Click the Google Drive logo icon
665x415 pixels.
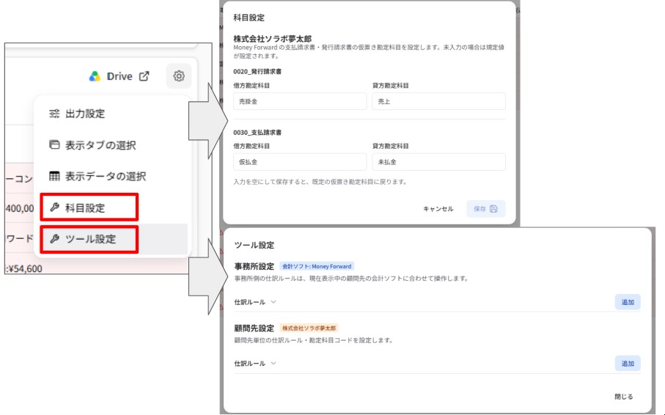95,76
